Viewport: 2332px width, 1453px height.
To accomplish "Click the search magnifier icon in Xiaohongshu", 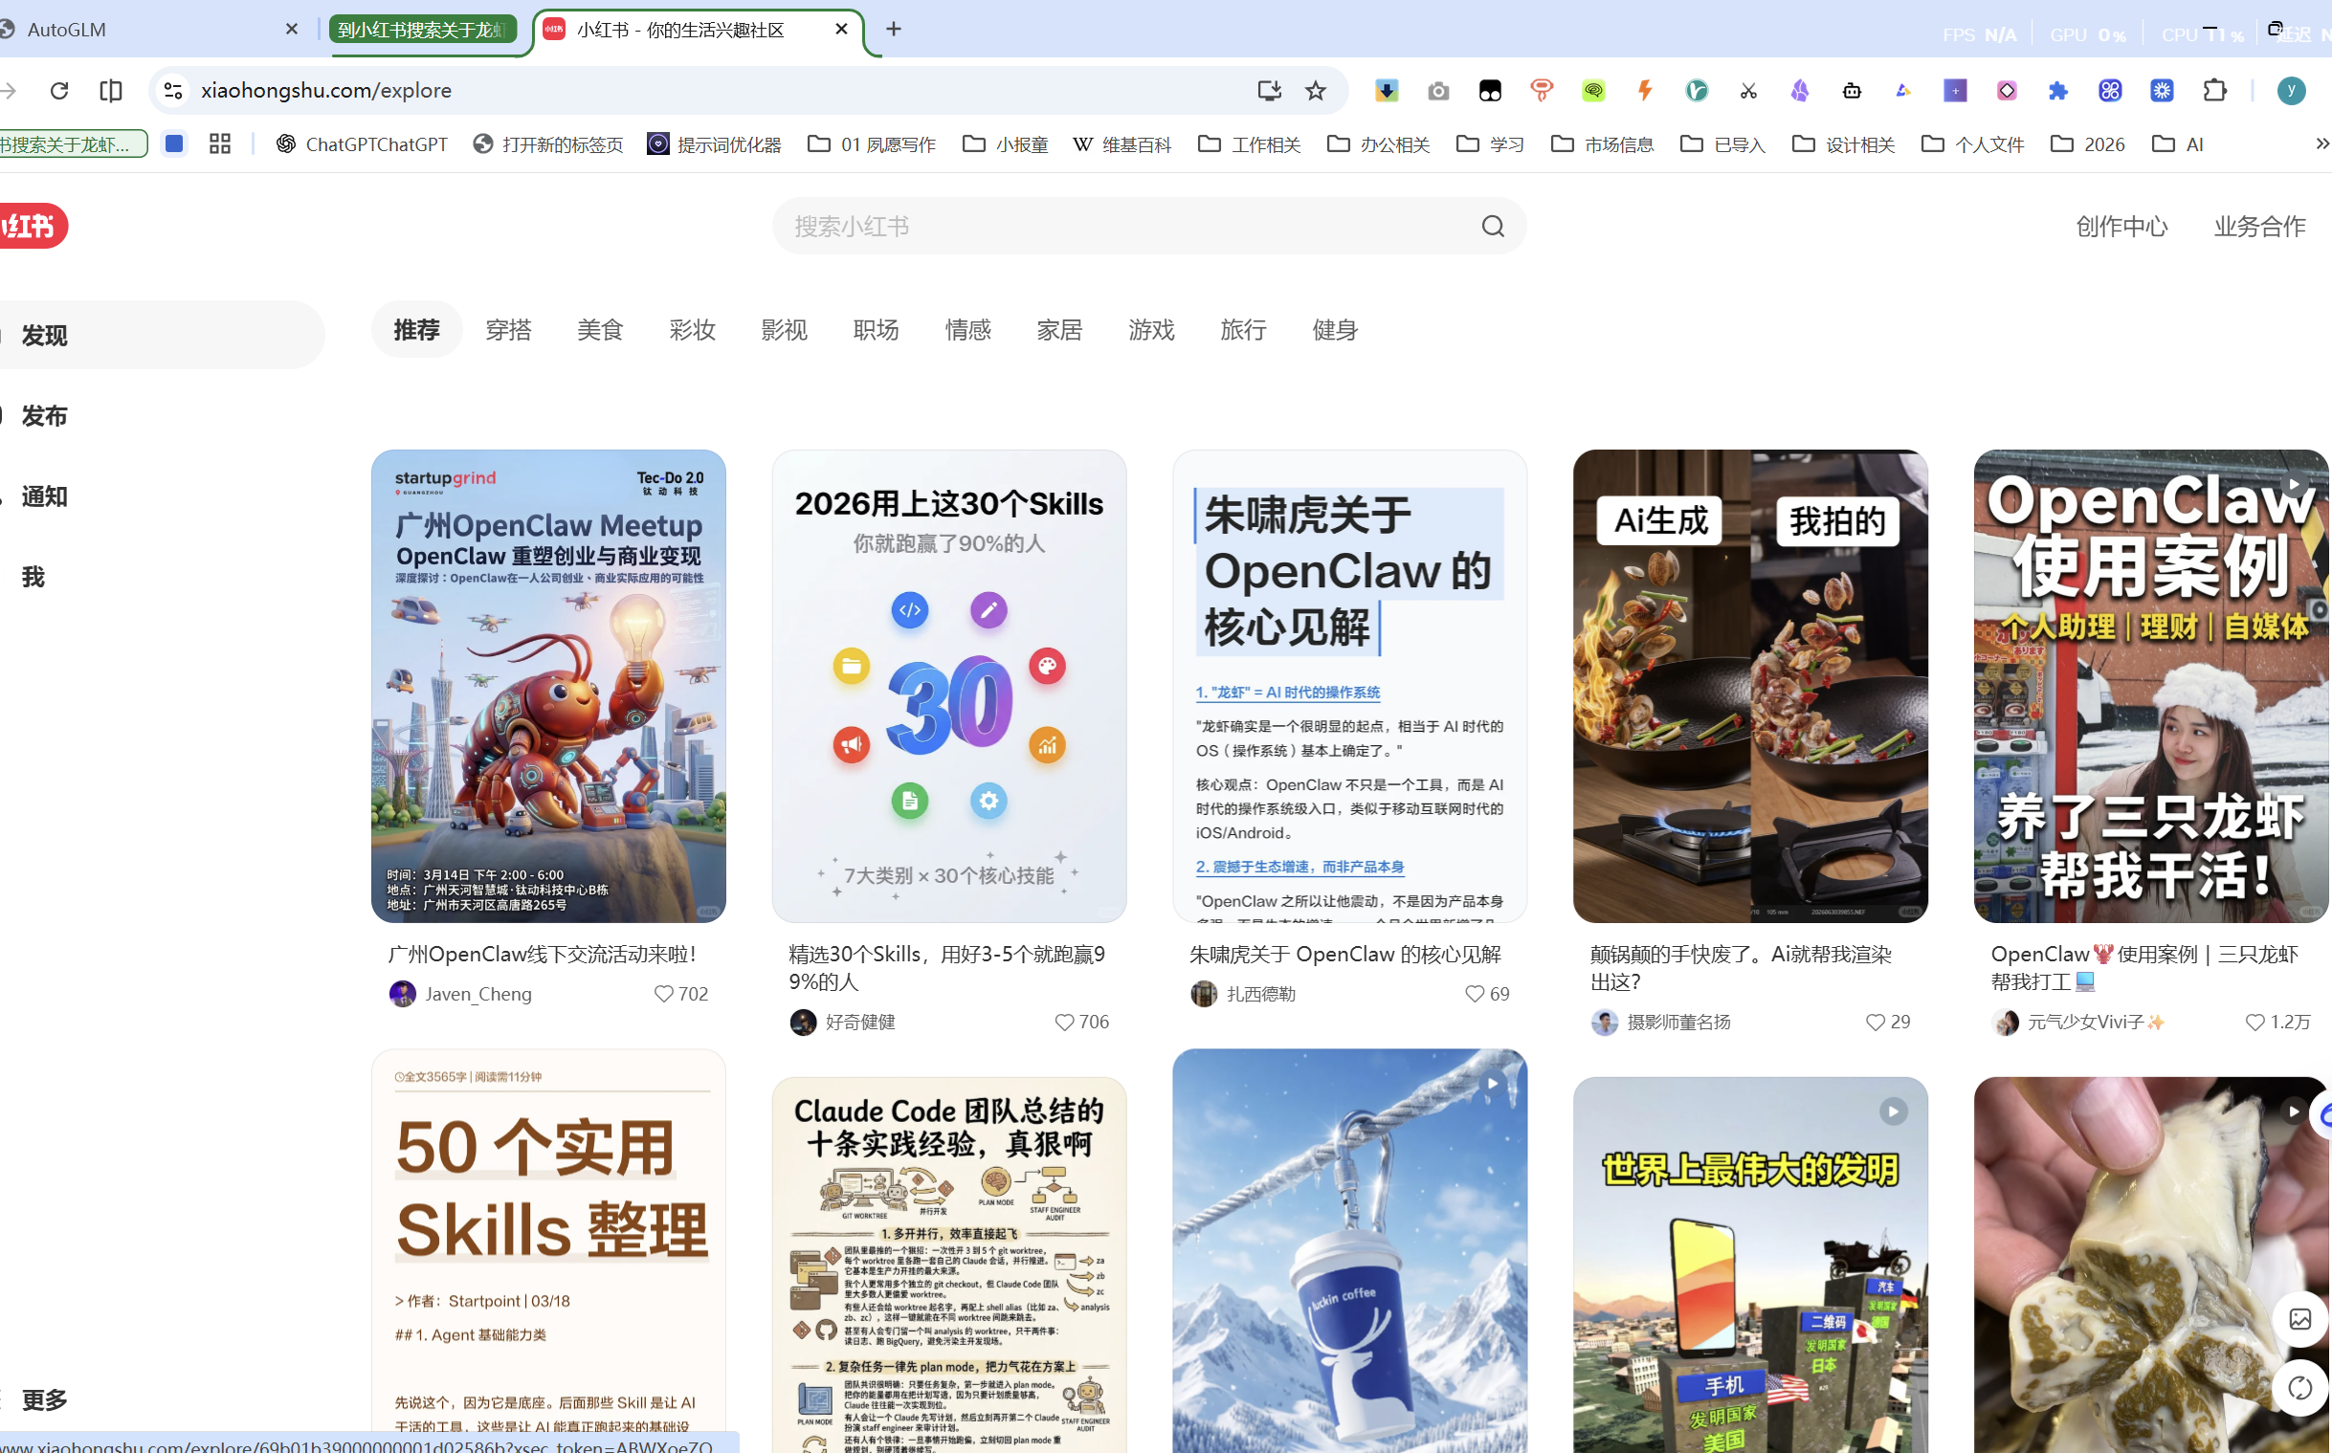I will tap(1492, 227).
